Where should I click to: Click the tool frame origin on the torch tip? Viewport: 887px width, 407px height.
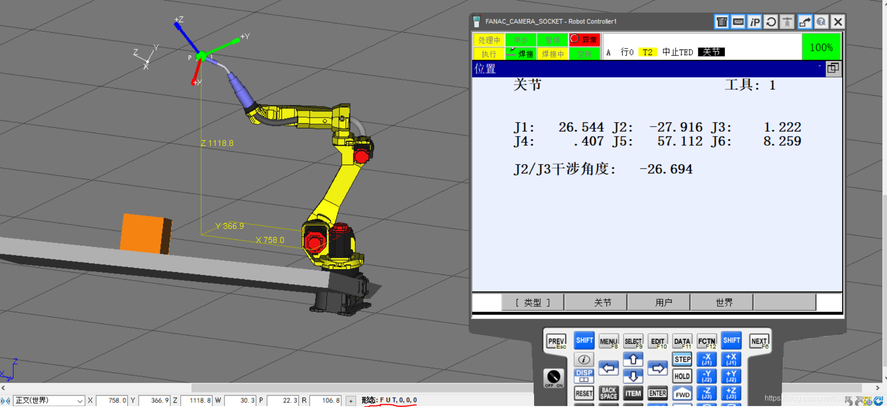201,56
